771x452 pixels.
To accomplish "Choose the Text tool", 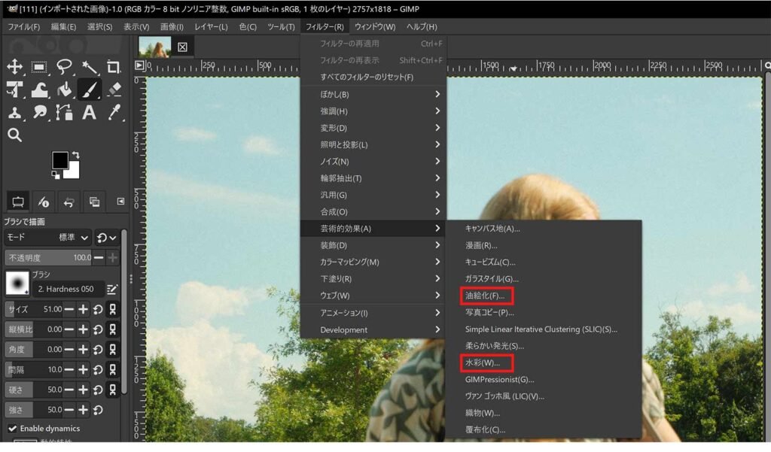I will coord(89,113).
